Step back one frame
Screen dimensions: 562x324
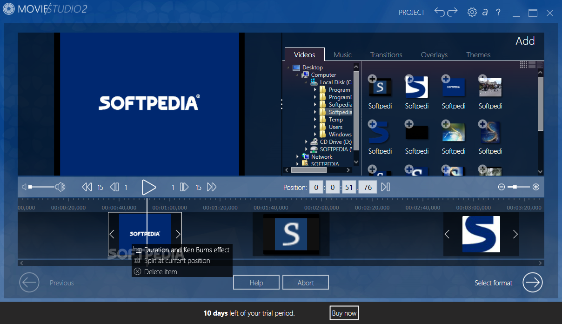tap(114, 187)
